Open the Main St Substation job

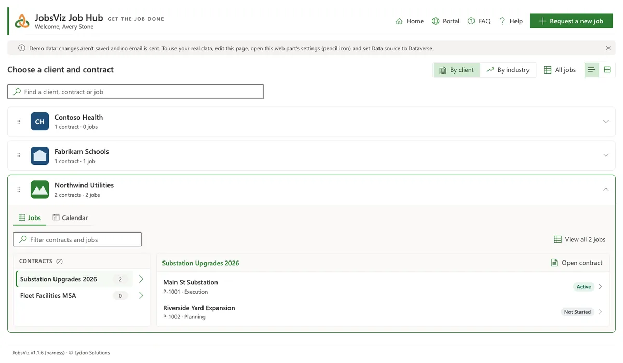383,287
